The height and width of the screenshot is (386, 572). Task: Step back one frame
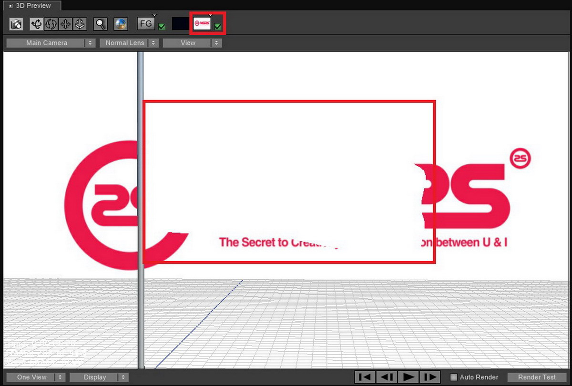point(386,377)
